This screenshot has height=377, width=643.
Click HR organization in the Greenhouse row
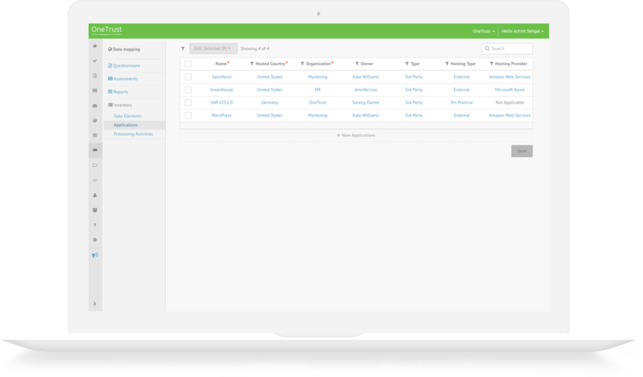318,89
